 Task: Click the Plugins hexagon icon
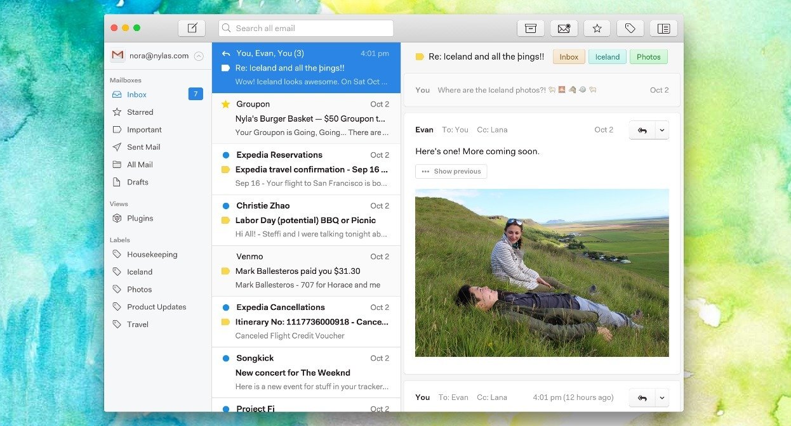(117, 218)
